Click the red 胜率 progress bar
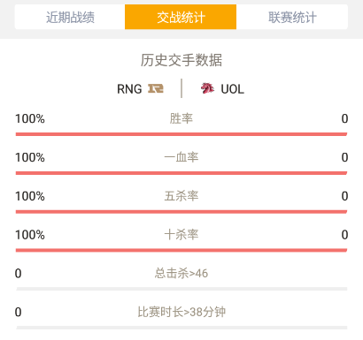Image resolution: width=363 pixels, height=340 pixels. 181,134
